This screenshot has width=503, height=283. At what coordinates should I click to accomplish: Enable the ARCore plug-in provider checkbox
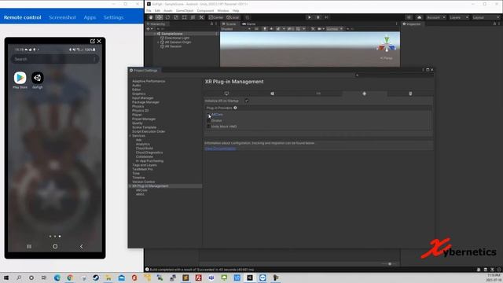coord(208,115)
